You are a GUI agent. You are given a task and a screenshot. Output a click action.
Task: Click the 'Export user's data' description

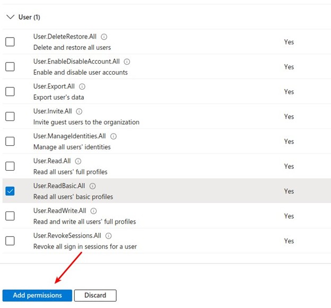[59, 97]
